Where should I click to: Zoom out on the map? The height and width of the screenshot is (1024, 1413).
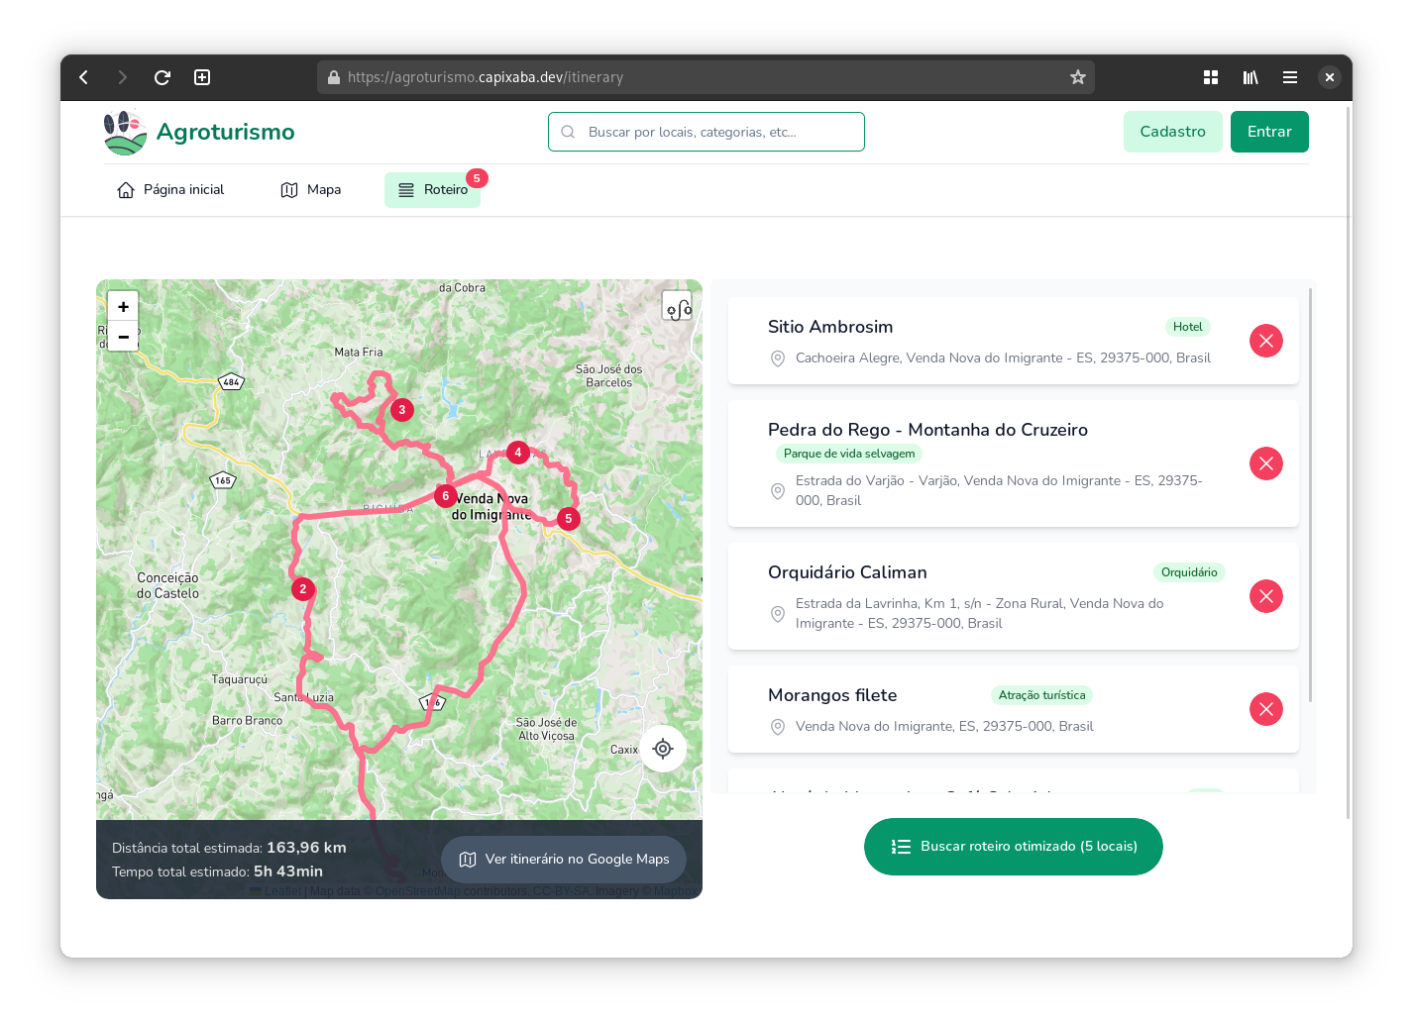[x=123, y=337]
